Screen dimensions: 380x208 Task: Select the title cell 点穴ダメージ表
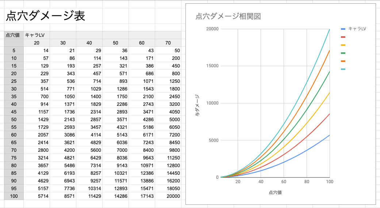(x=45, y=16)
